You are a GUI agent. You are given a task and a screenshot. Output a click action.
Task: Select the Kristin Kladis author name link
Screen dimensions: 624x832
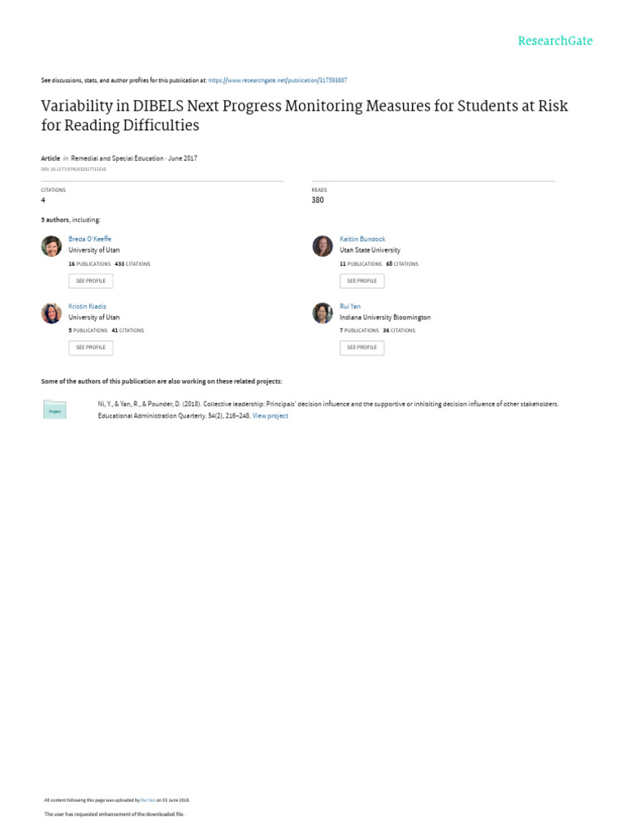coord(87,306)
